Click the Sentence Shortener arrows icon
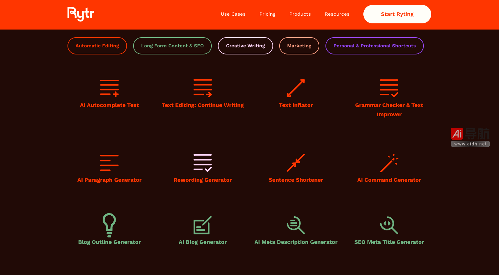 pos(296,163)
